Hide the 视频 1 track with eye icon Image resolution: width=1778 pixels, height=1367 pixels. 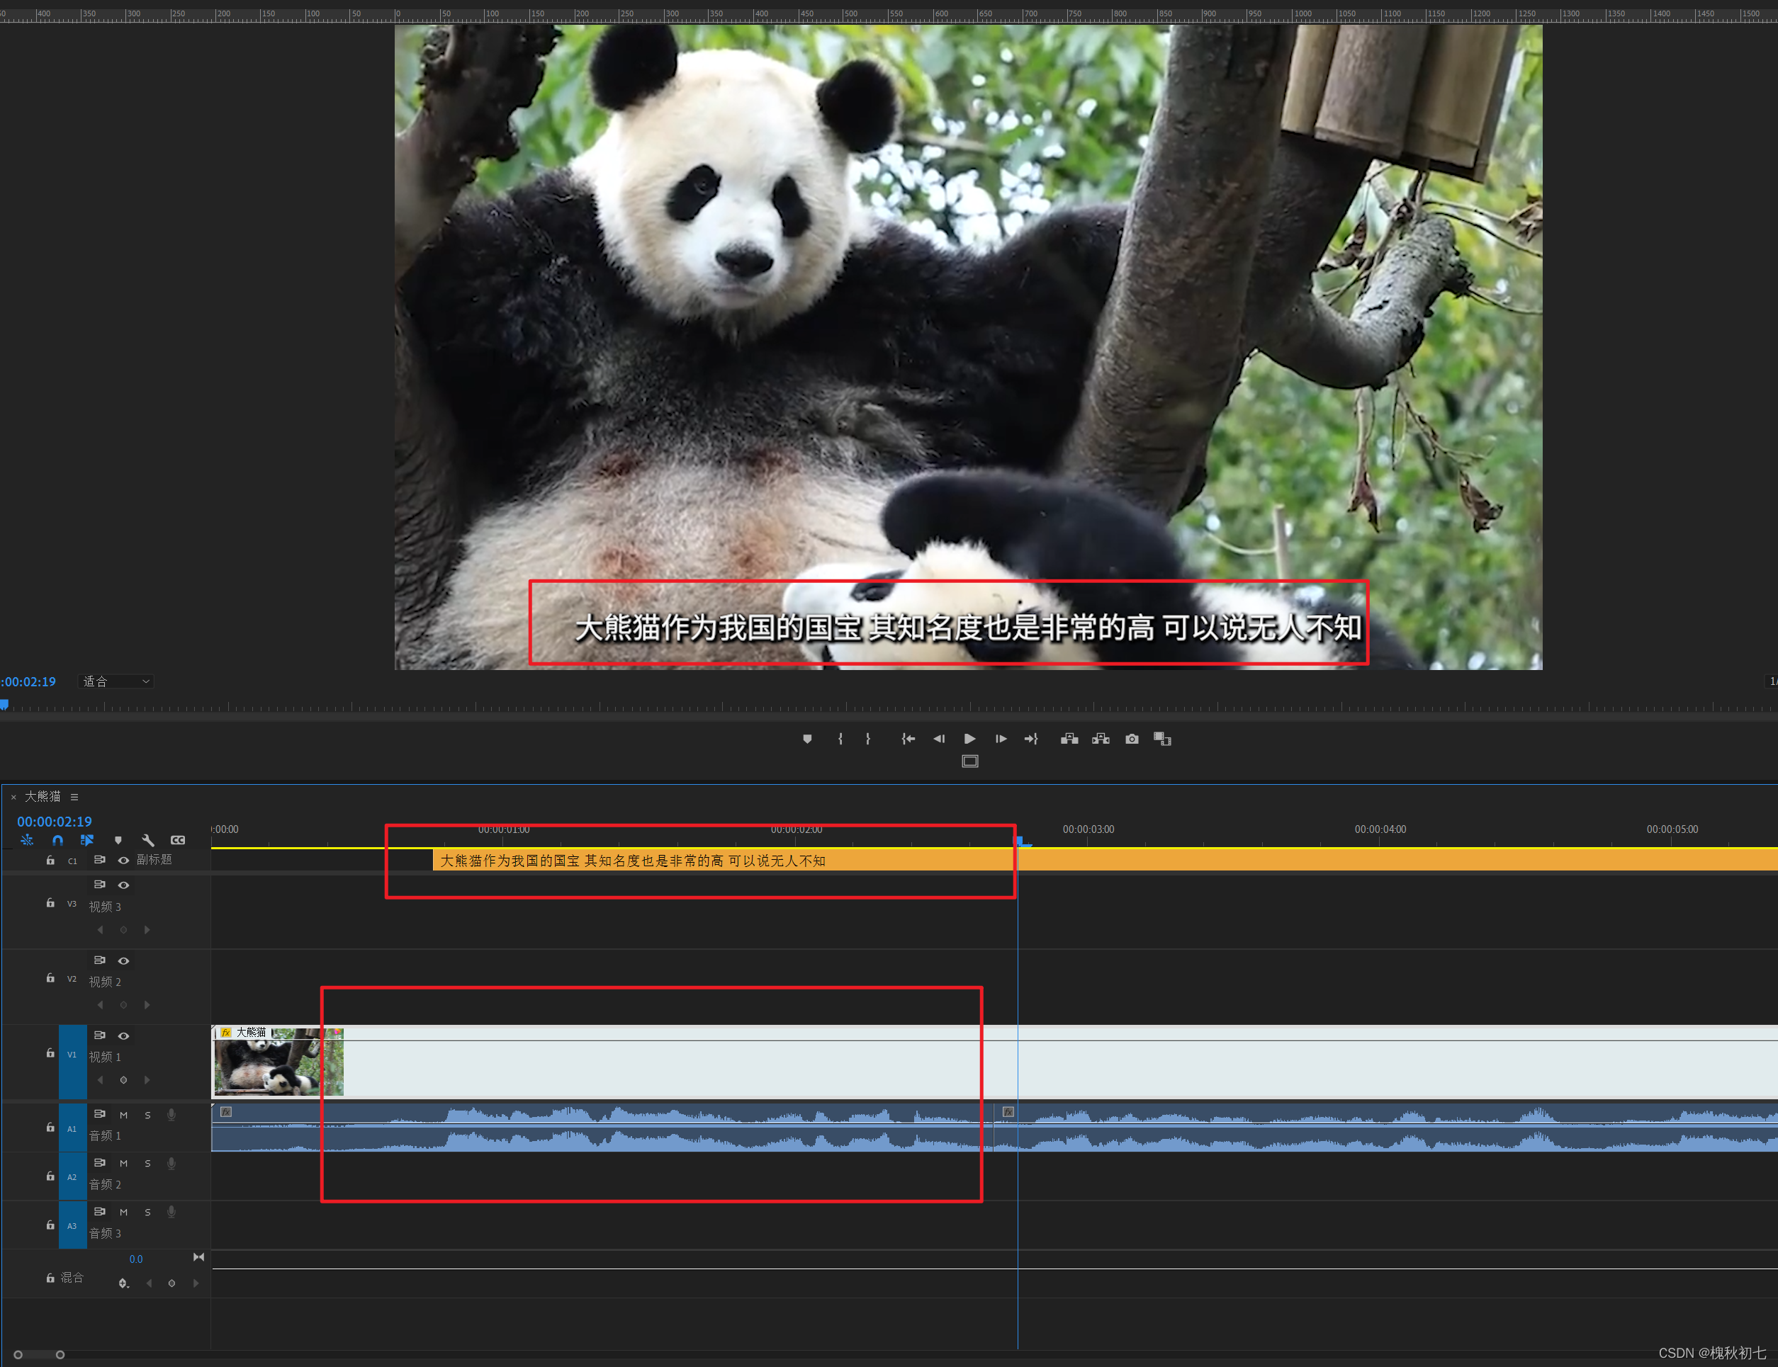[124, 1036]
